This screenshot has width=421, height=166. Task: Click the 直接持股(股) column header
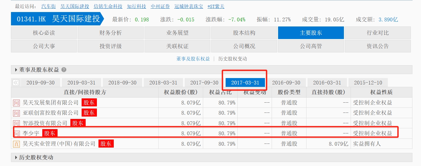pos(328,92)
